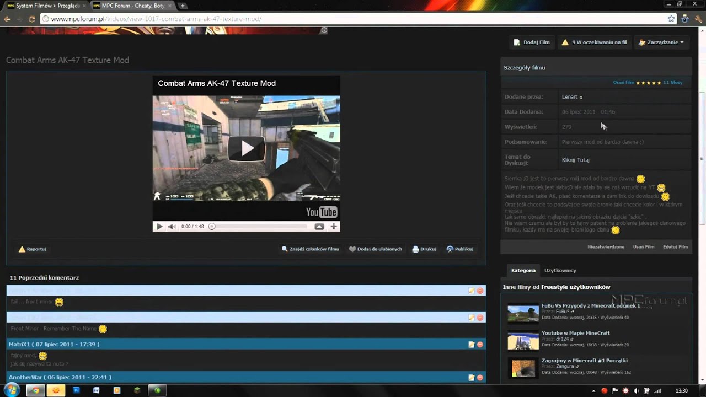Open Photoshop from the taskbar
706x397 pixels.
tap(76, 390)
